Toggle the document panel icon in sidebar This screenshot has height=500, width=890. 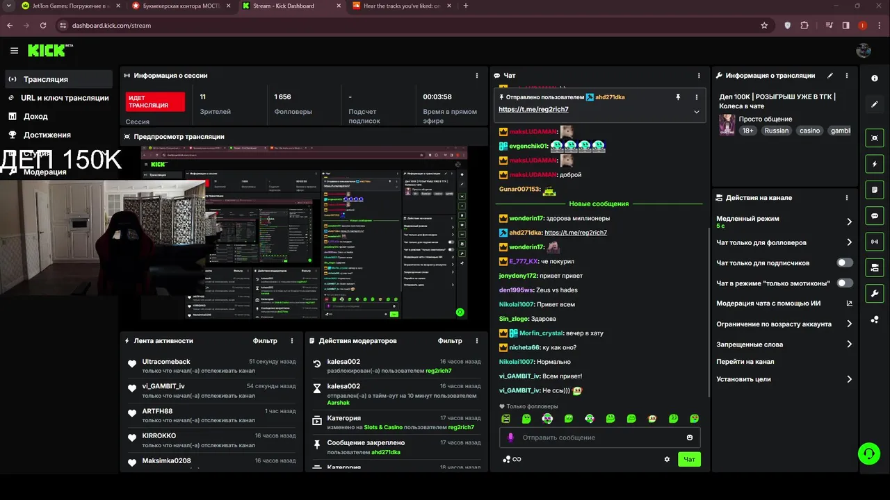coord(875,190)
